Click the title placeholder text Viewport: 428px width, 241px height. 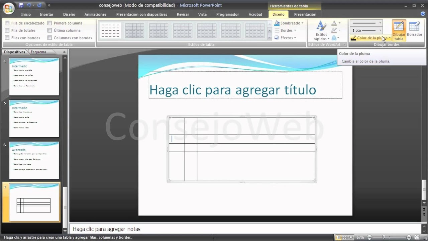[x=232, y=90]
